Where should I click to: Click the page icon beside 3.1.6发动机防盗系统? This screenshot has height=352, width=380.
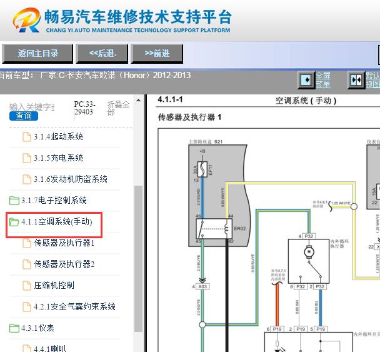pos(27,179)
